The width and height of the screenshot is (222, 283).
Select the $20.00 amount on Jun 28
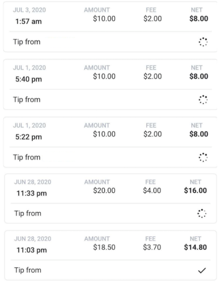click(x=104, y=191)
